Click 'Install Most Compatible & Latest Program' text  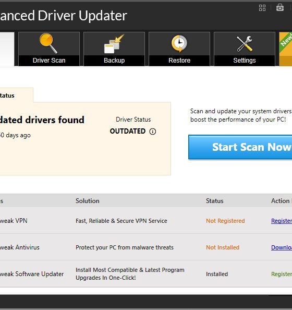coord(130,270)
